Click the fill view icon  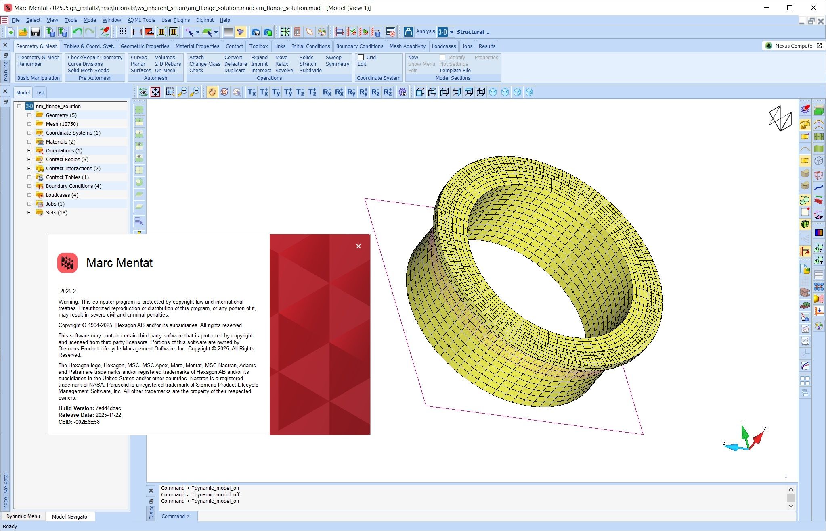coord(155,92)
